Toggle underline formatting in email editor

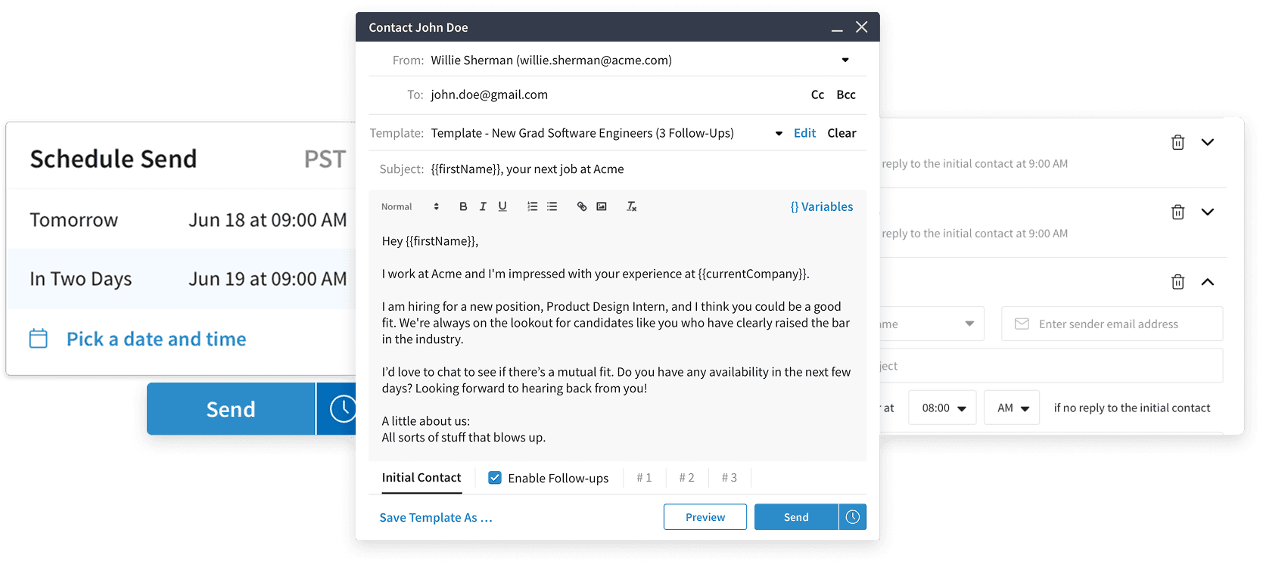tap(502, 206)
